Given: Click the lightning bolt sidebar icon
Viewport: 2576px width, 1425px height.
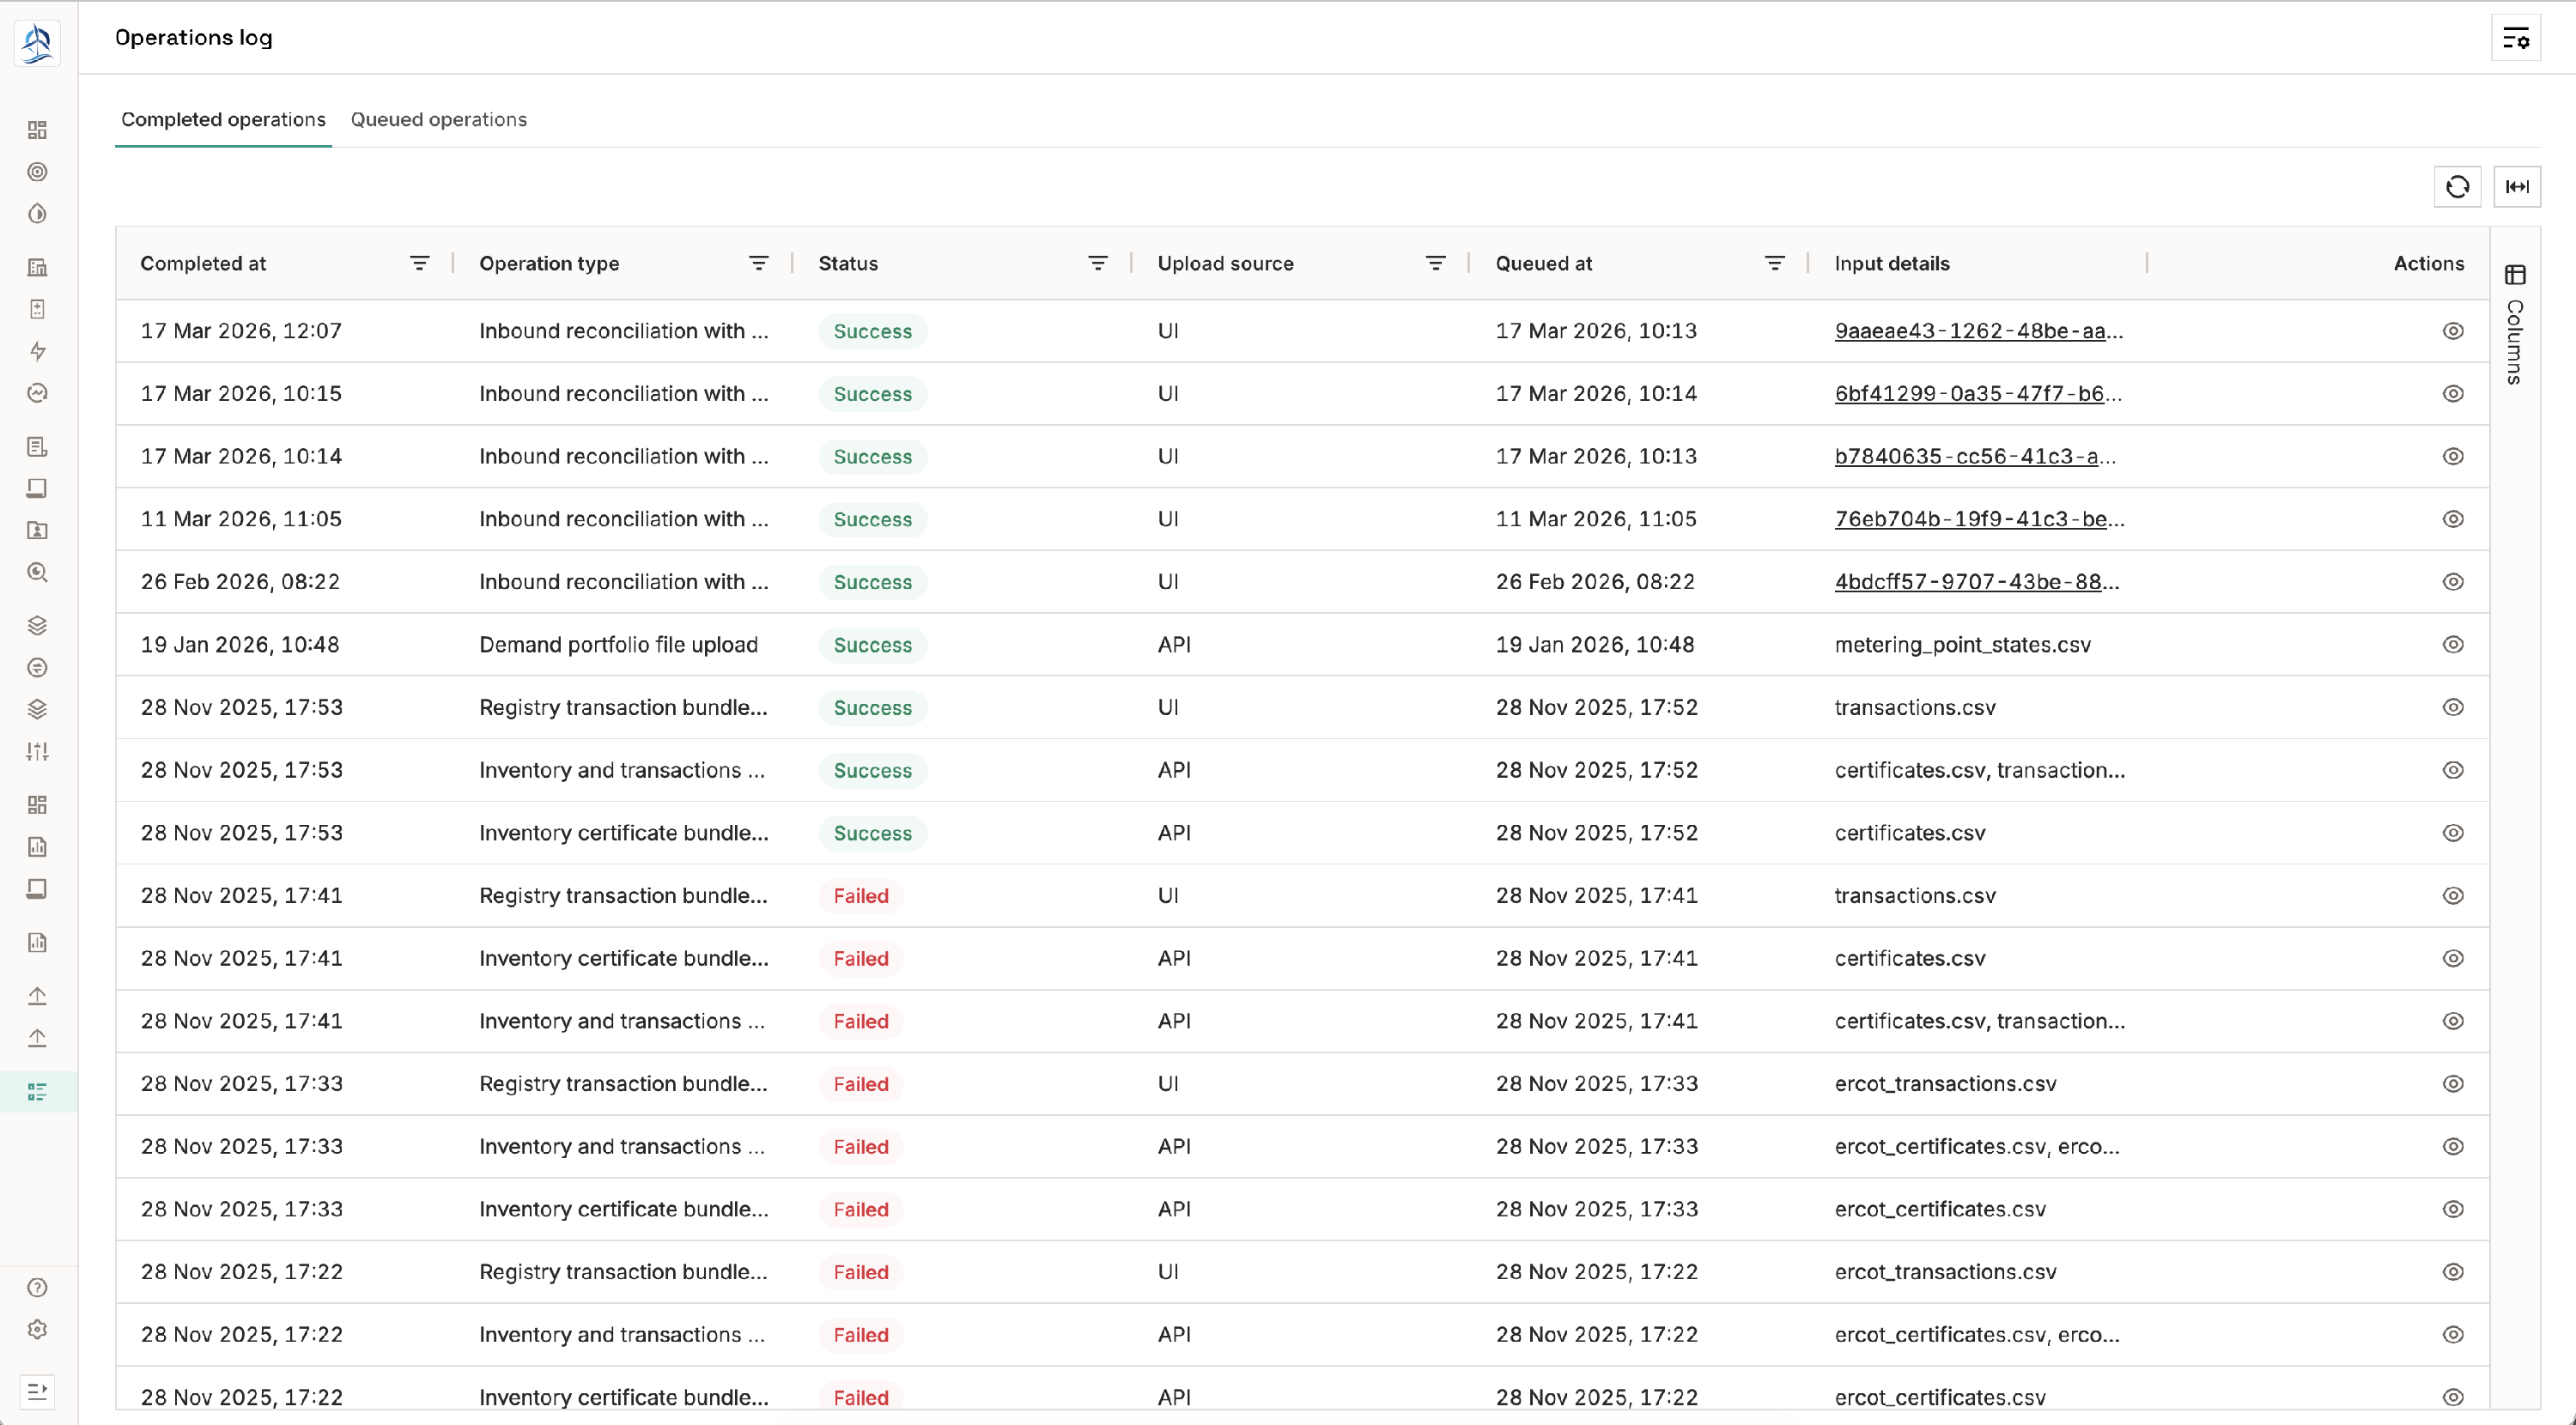Looking at the screenshot, I should [37, 351].
